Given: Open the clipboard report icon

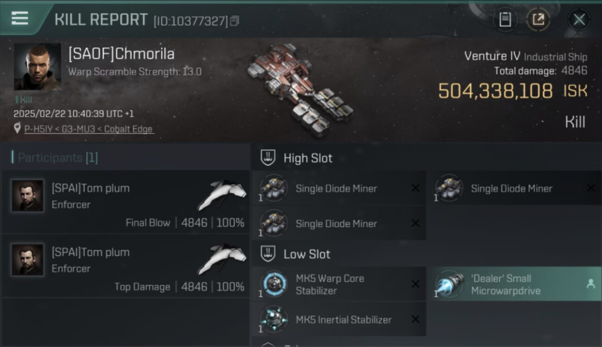Looking at the screenshot, I should [x=505, y=19].
